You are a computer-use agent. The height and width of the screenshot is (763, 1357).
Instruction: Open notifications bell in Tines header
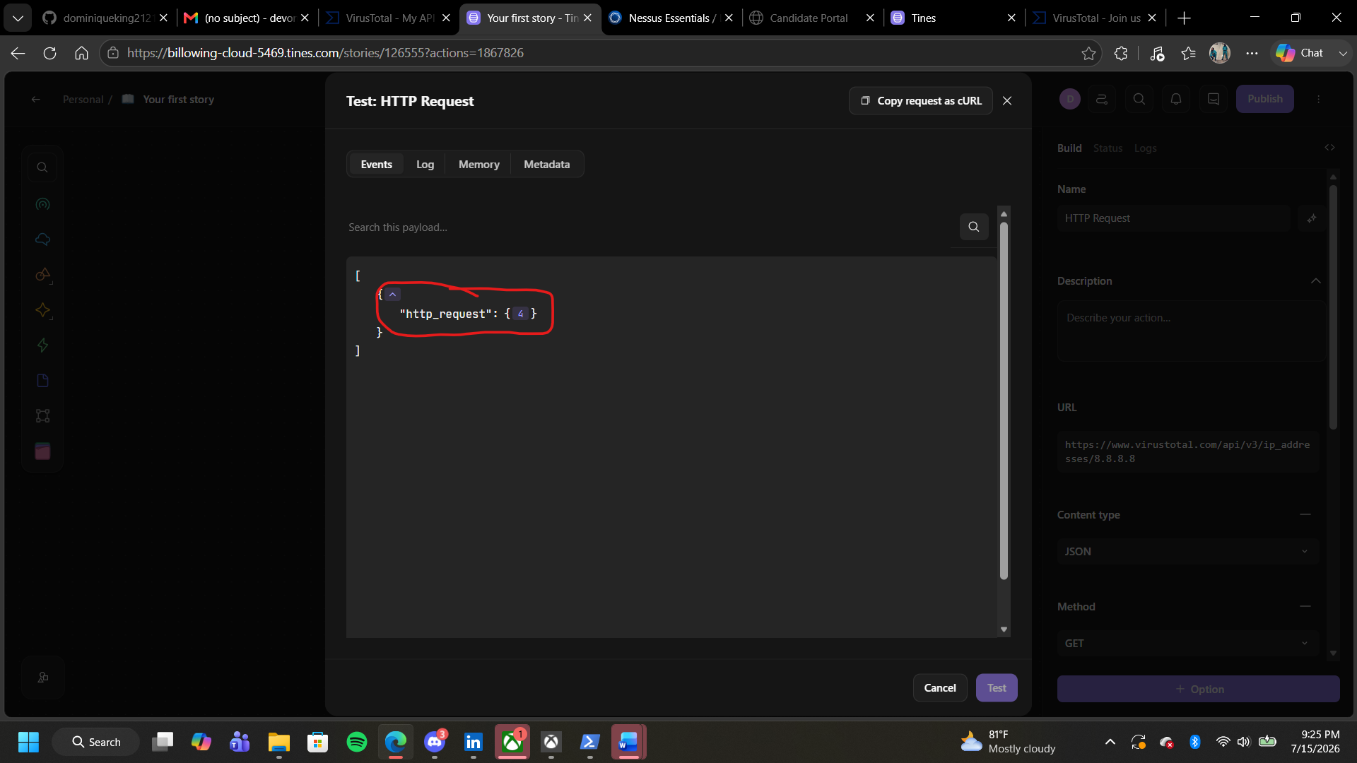point(1176,99)
